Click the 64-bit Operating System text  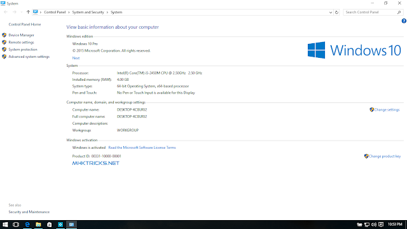pos(153,86)
